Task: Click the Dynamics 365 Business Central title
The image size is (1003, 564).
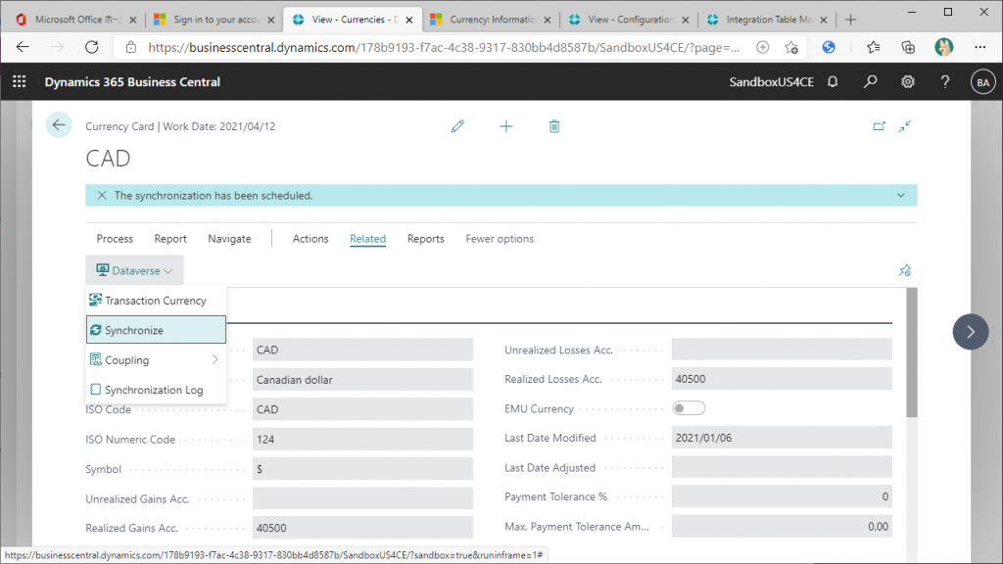Action: [132, 82]
